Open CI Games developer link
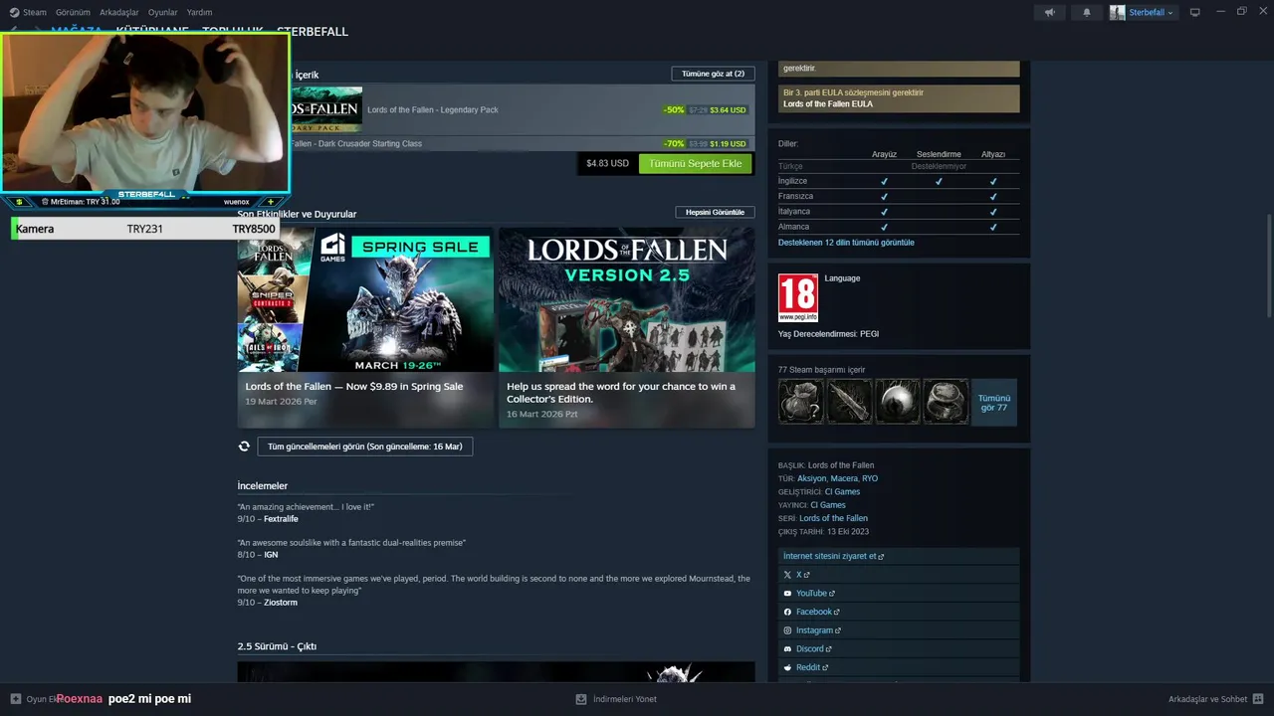1274x716 pixels. pyautogui.click(x=842, y=492)
